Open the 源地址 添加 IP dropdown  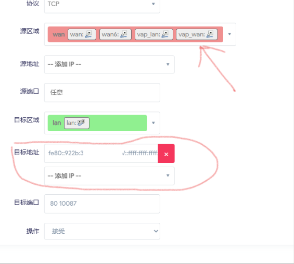[x=109, y=65]
